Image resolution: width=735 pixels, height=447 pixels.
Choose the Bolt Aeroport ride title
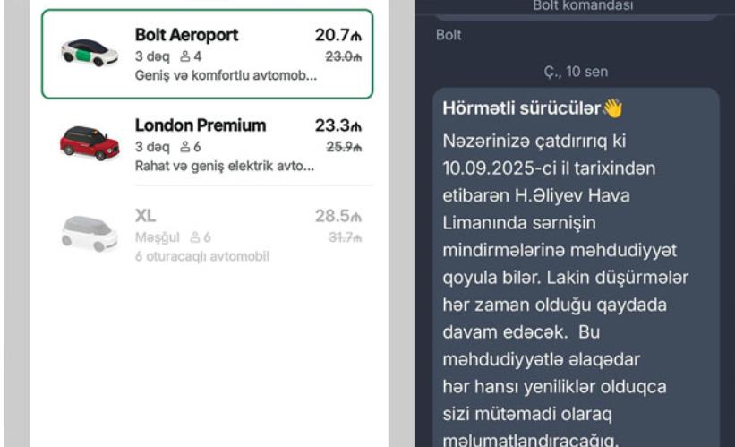tap(185, 36)
